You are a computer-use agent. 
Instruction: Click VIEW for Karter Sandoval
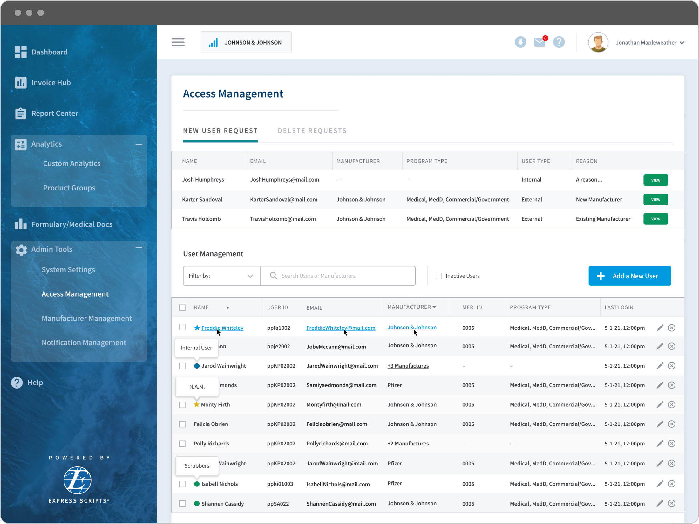click(x=655, y=200)
